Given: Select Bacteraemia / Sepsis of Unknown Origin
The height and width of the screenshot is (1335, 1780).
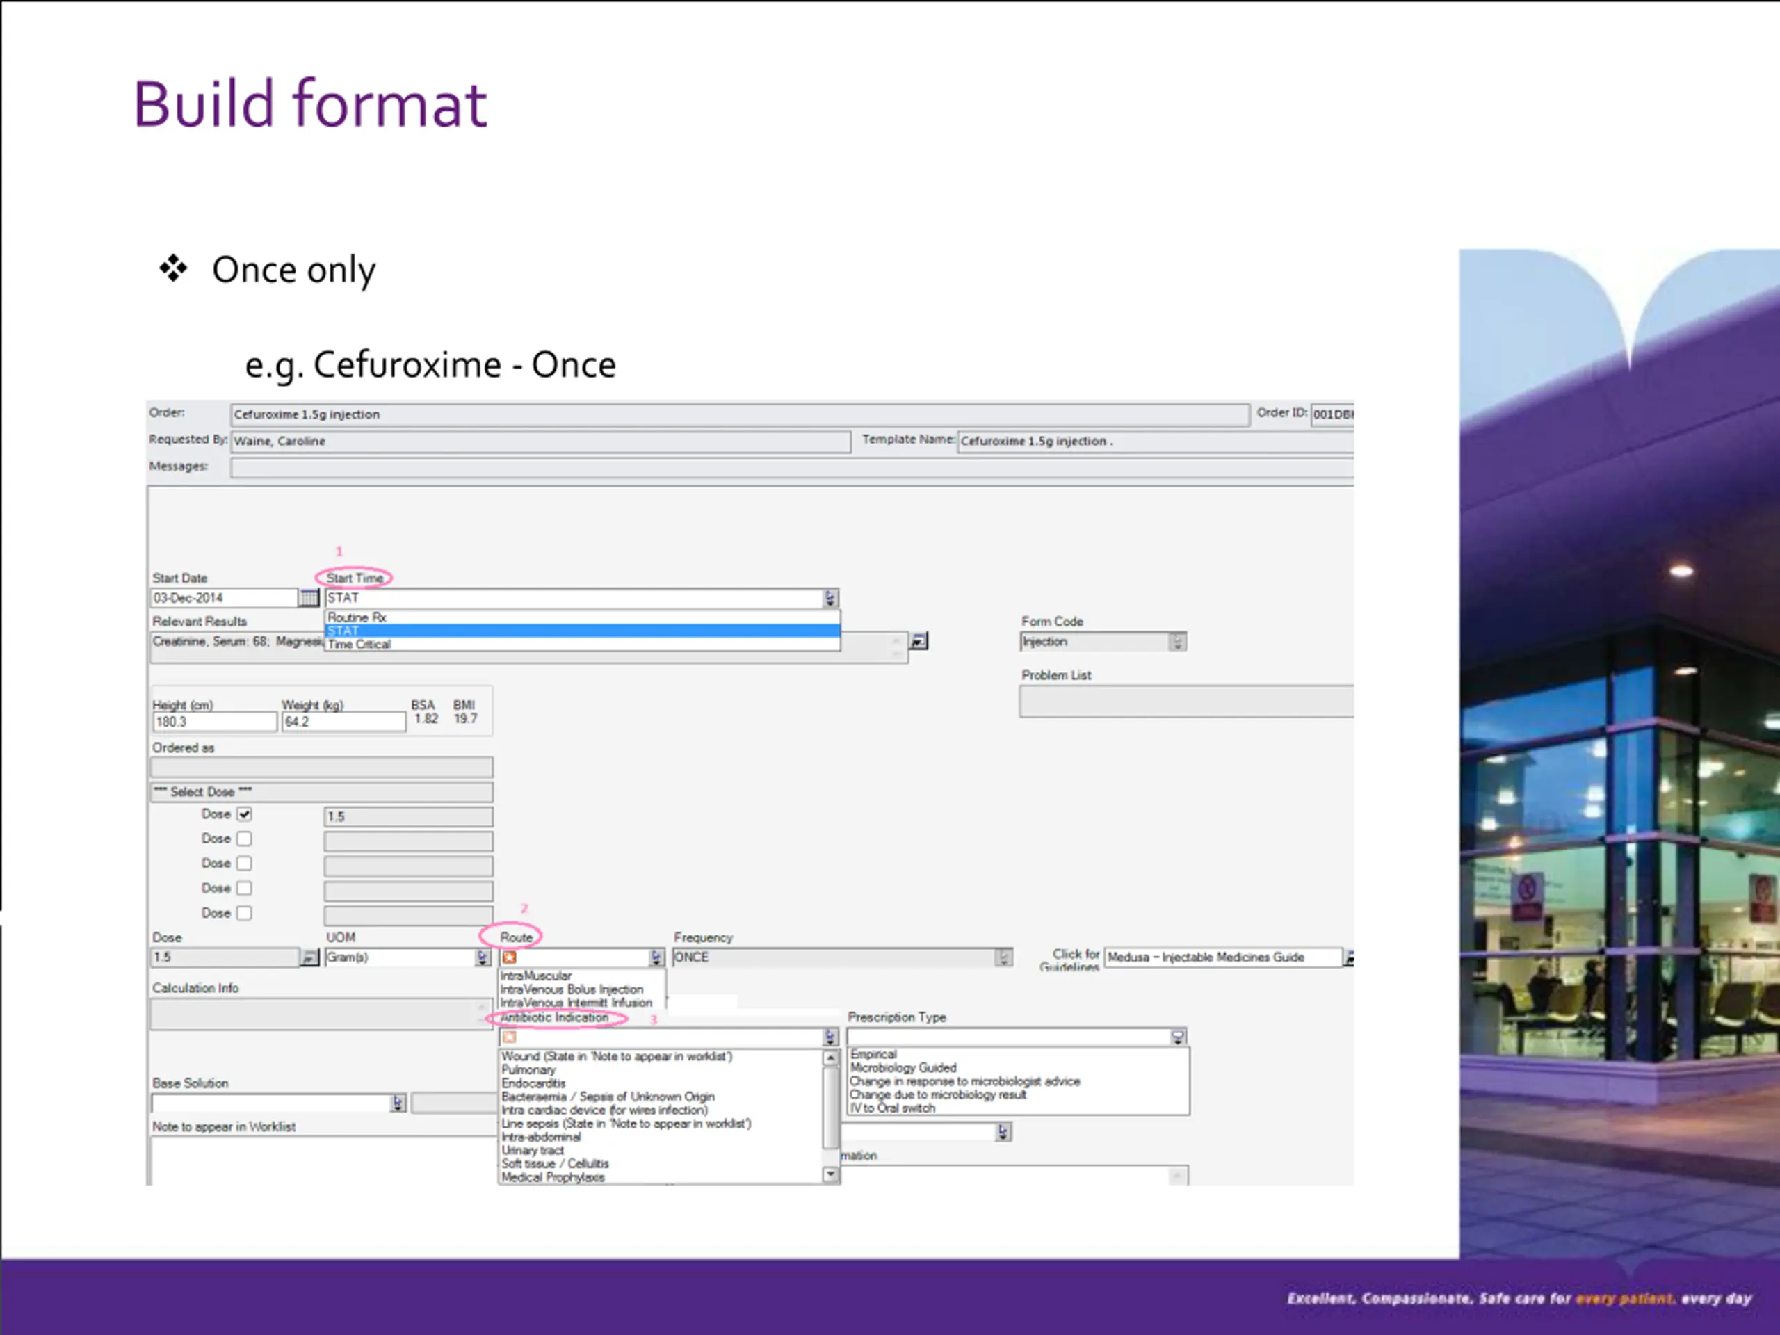Looking at the screenshot, I should (x=661, y=1097).
